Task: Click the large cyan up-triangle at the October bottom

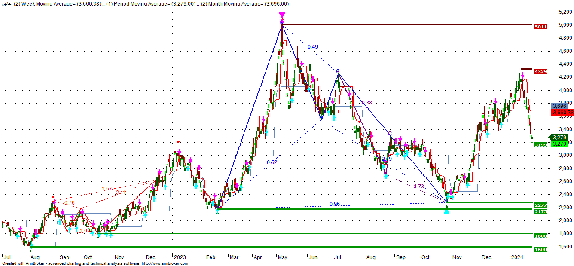Action: pos(447,211)
